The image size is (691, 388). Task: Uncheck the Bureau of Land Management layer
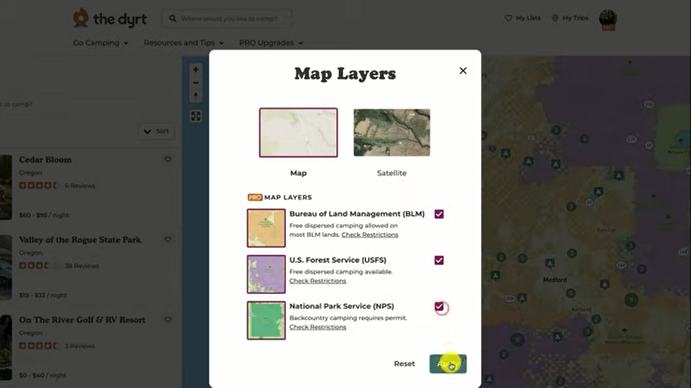[x=439, y=214]
